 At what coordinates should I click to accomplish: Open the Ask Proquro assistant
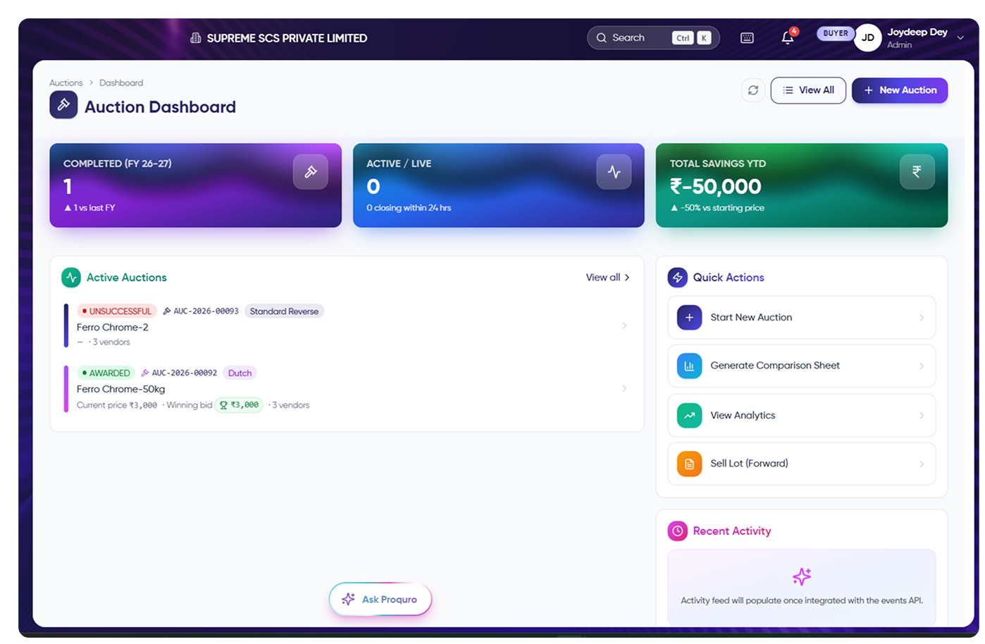380,600
